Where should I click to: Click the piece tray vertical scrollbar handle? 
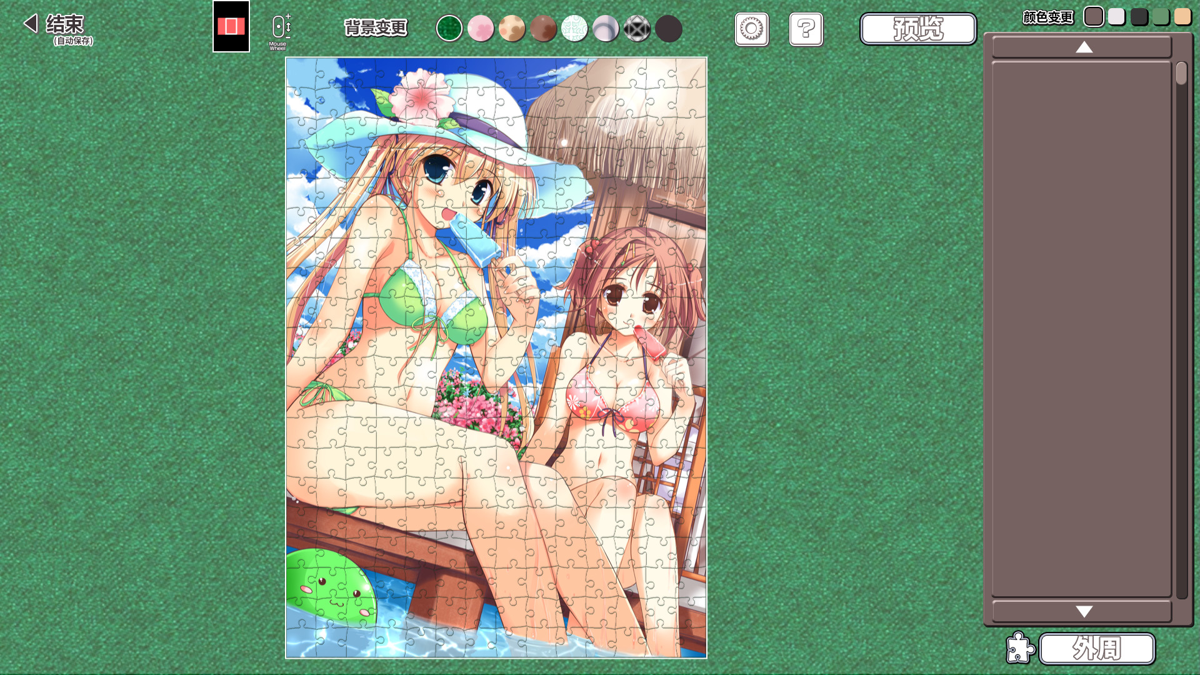(1181, 74)
